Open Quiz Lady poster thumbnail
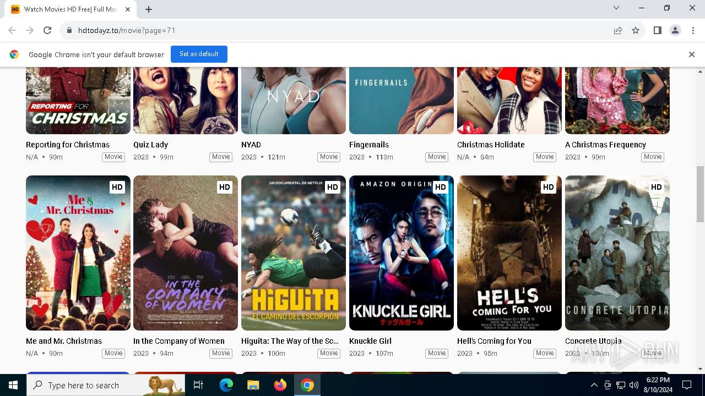Screen dimensions: 705x396 pyautogui.click(x=186, y=101)
